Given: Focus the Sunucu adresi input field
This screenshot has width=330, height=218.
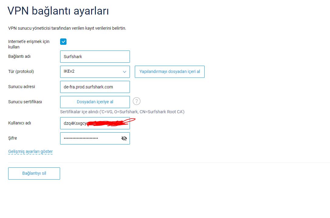Looking at the screenshot, I should pos(95,87).
